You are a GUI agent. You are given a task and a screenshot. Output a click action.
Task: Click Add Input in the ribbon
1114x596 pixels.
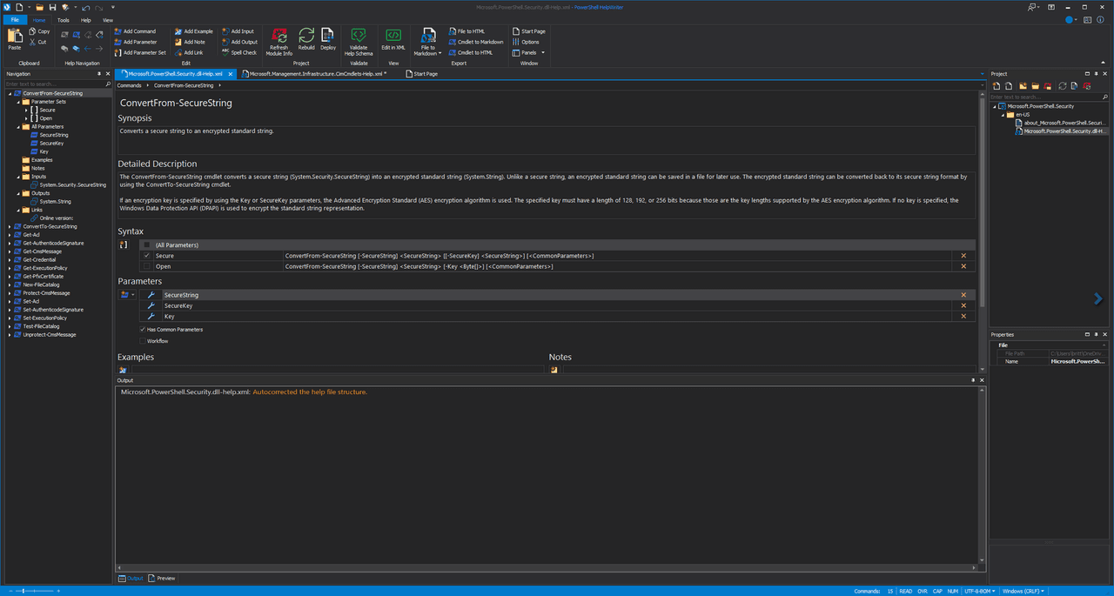pos(238,31)
